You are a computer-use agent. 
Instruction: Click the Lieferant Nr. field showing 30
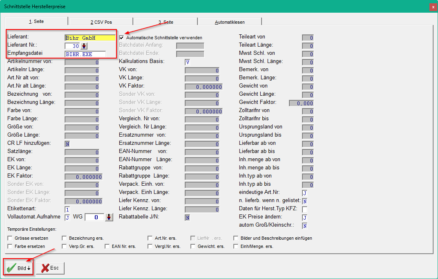[x=73, y=46]
